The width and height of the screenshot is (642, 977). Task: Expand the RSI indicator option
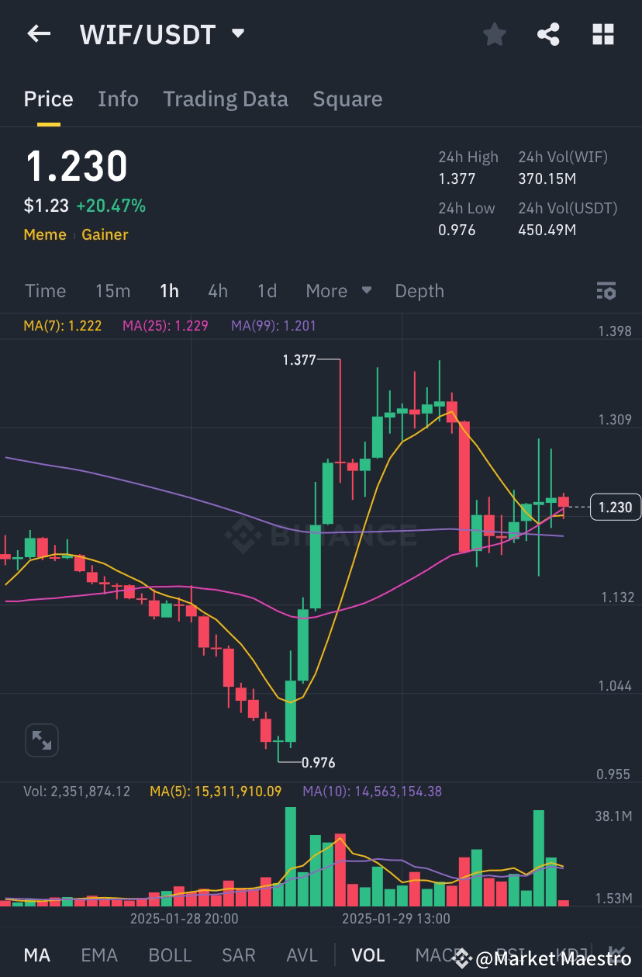pyautogui.click(x=513, y=954)
